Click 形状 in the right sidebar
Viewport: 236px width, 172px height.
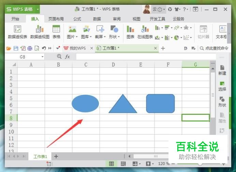(222, 102)
